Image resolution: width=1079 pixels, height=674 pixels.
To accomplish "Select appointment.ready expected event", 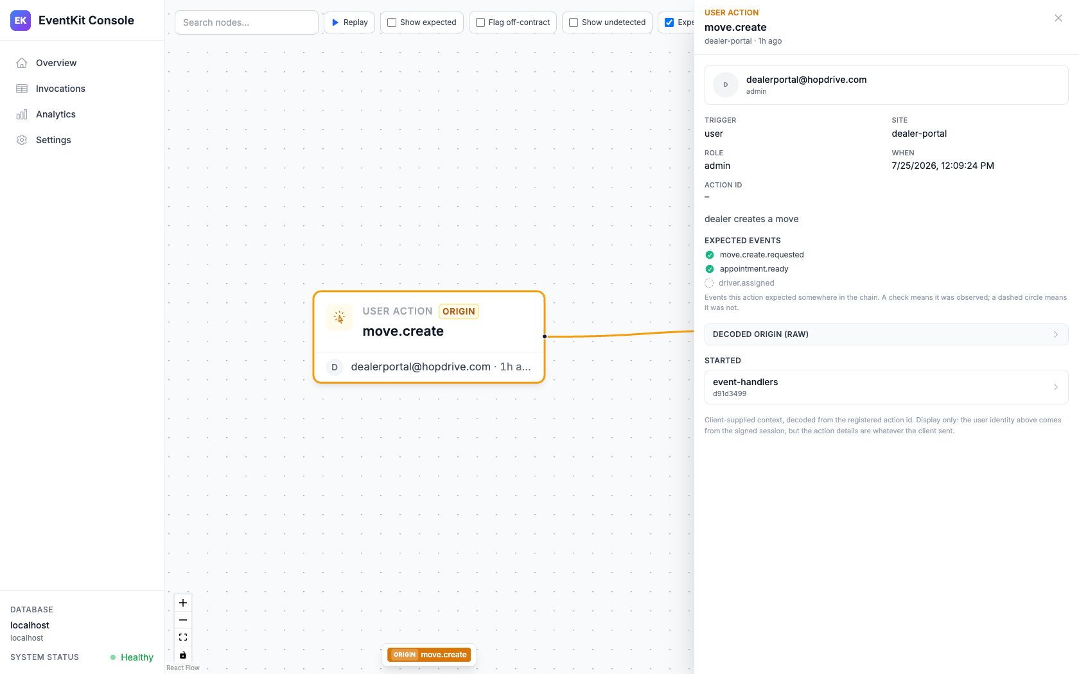I will (x=754, y=269).
